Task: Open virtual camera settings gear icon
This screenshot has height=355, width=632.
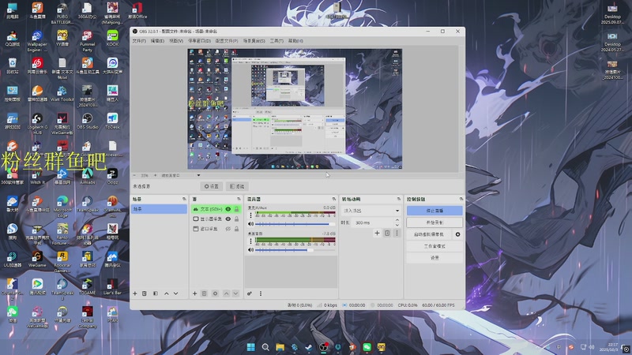Action: coord(458,234)
